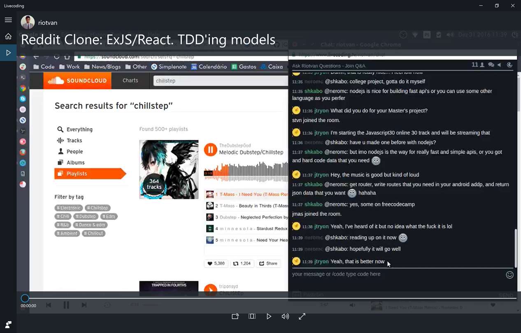Cast the video to a device
521x333 pixels.
pos(235,316)
